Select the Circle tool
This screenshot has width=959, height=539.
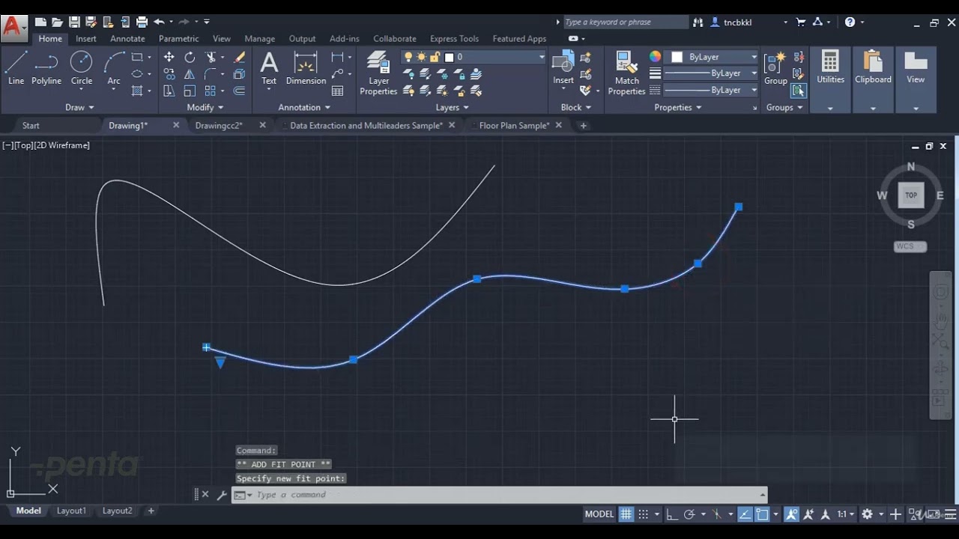click(x=82, y=68)
